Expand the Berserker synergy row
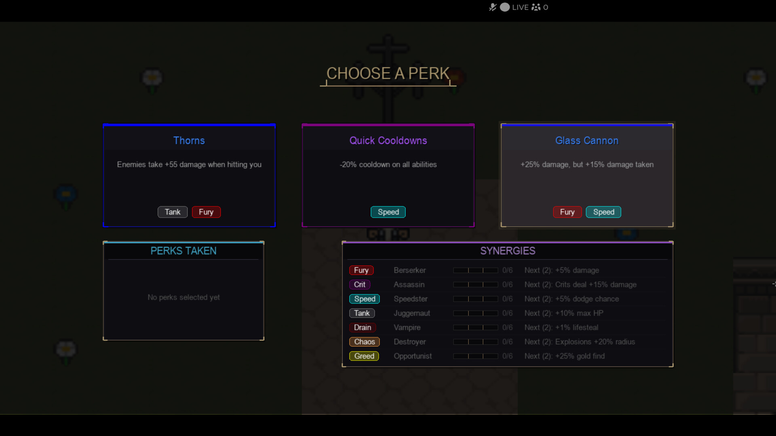Viewport: 776px width, 436px height. point(409,270)
